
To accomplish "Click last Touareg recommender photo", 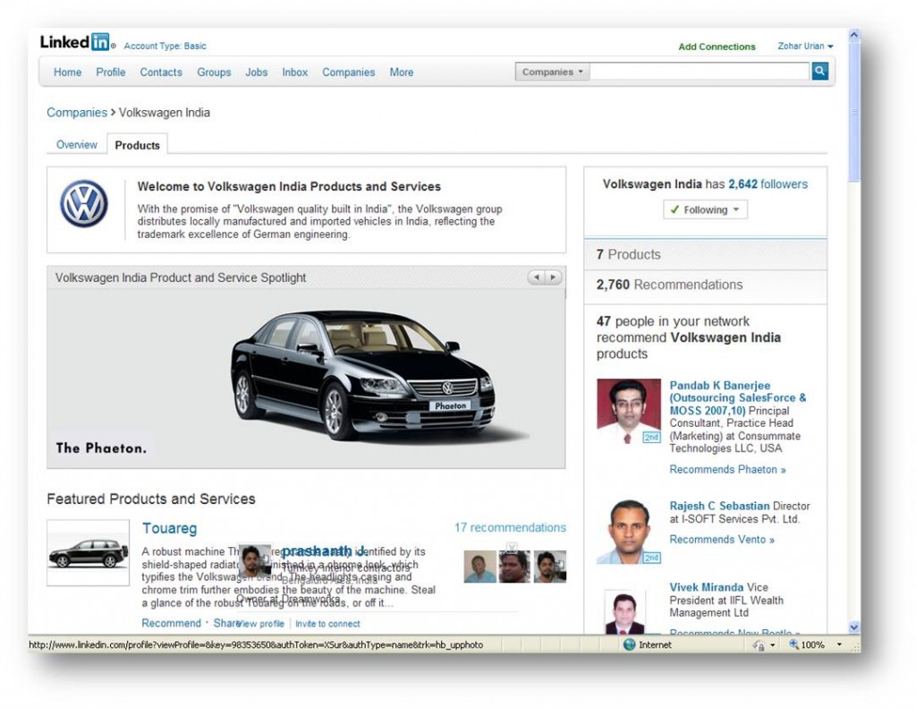I will pyautogui.click(x=550, y=567).
